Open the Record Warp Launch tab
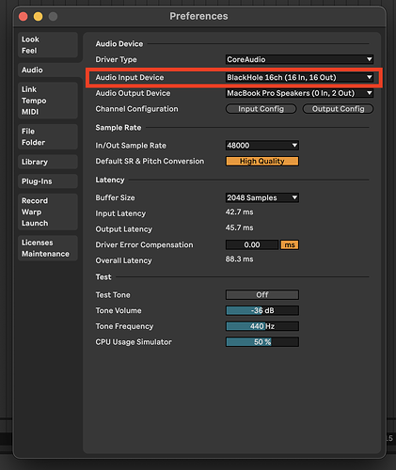Viewport: 396px width, 470px height. 48,211
